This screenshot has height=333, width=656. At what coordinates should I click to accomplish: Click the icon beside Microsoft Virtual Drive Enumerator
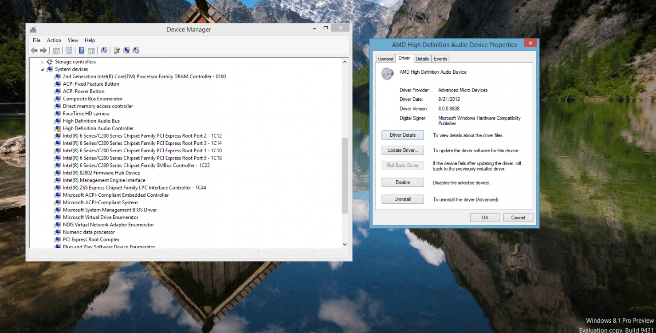57,217
